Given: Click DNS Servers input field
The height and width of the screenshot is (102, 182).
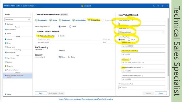Looking at the screenshot, I should click(x=143, y=62).
